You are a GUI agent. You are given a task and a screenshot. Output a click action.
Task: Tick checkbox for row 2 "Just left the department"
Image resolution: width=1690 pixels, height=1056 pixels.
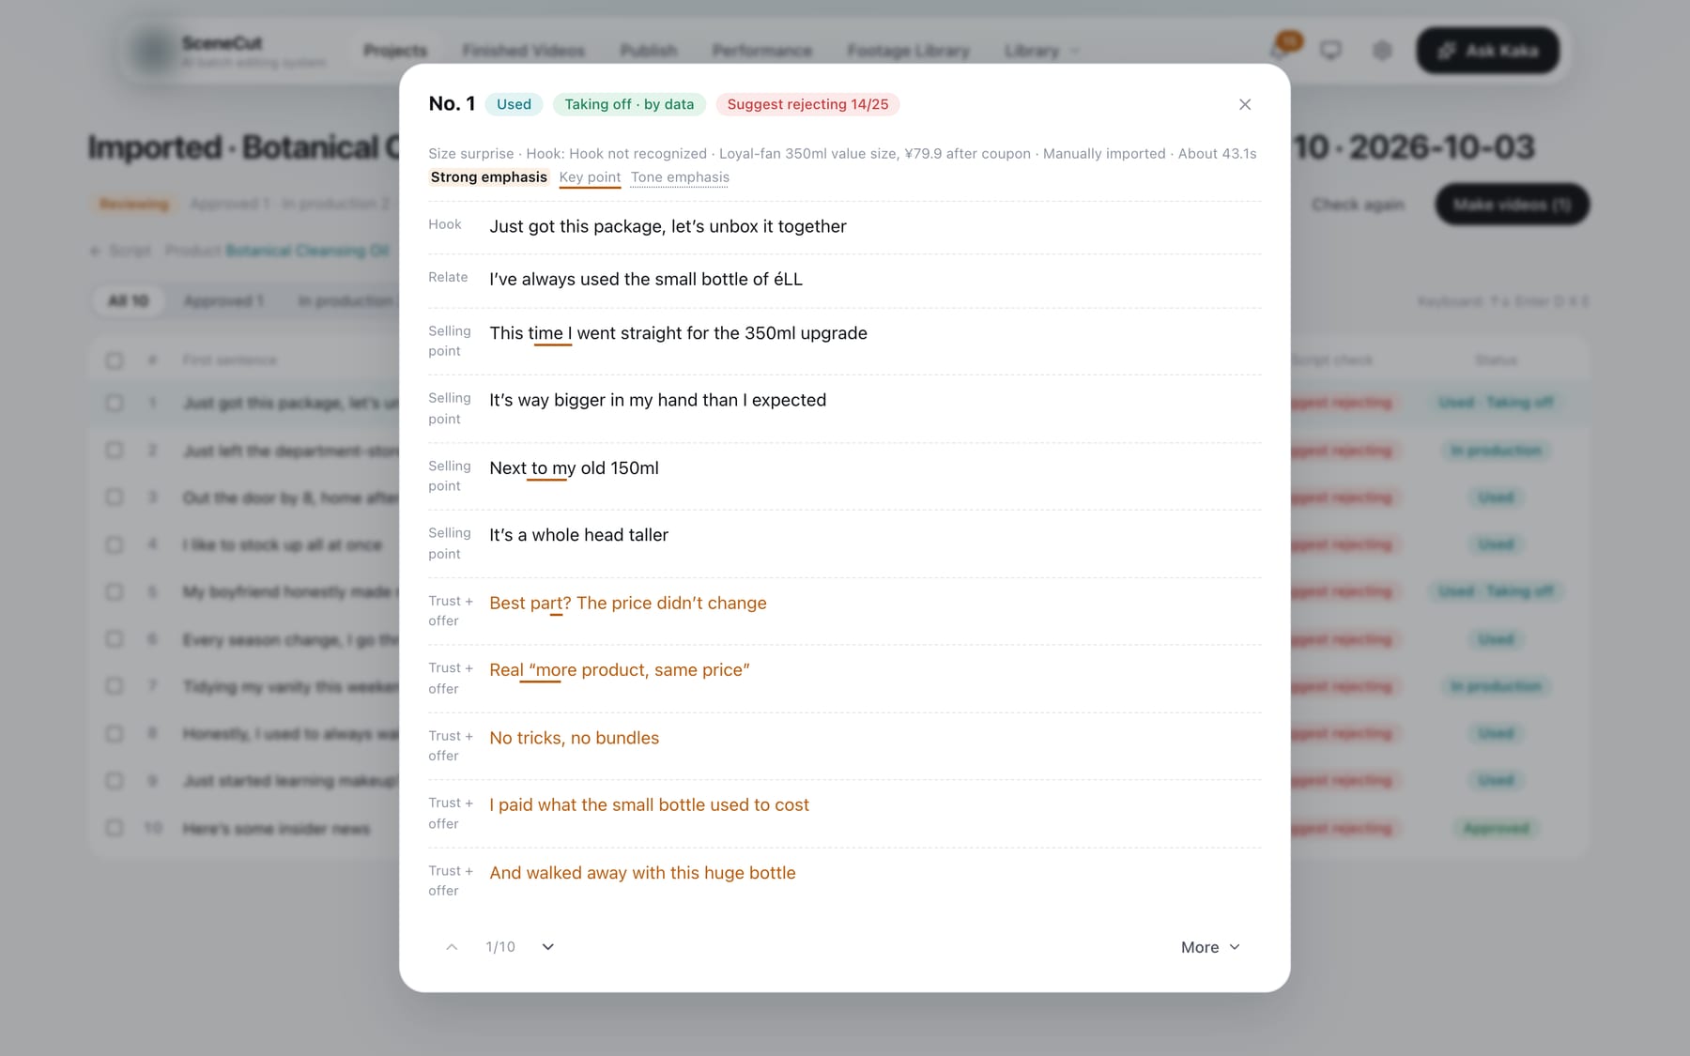coord(115,451)
